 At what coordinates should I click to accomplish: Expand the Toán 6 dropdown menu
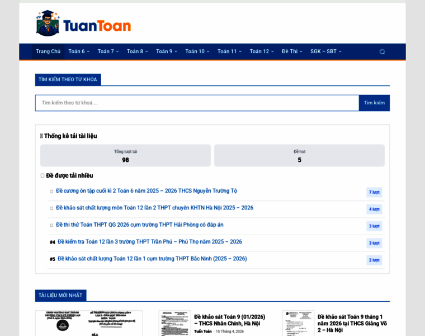click(79, 52)
